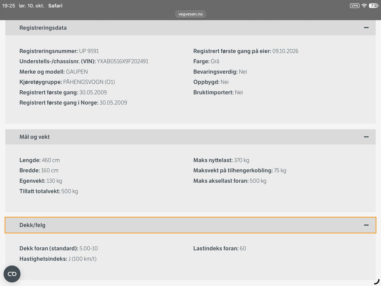Tap the VPN status indicator
Screen dimensions: 381x286
click(354, 6)
